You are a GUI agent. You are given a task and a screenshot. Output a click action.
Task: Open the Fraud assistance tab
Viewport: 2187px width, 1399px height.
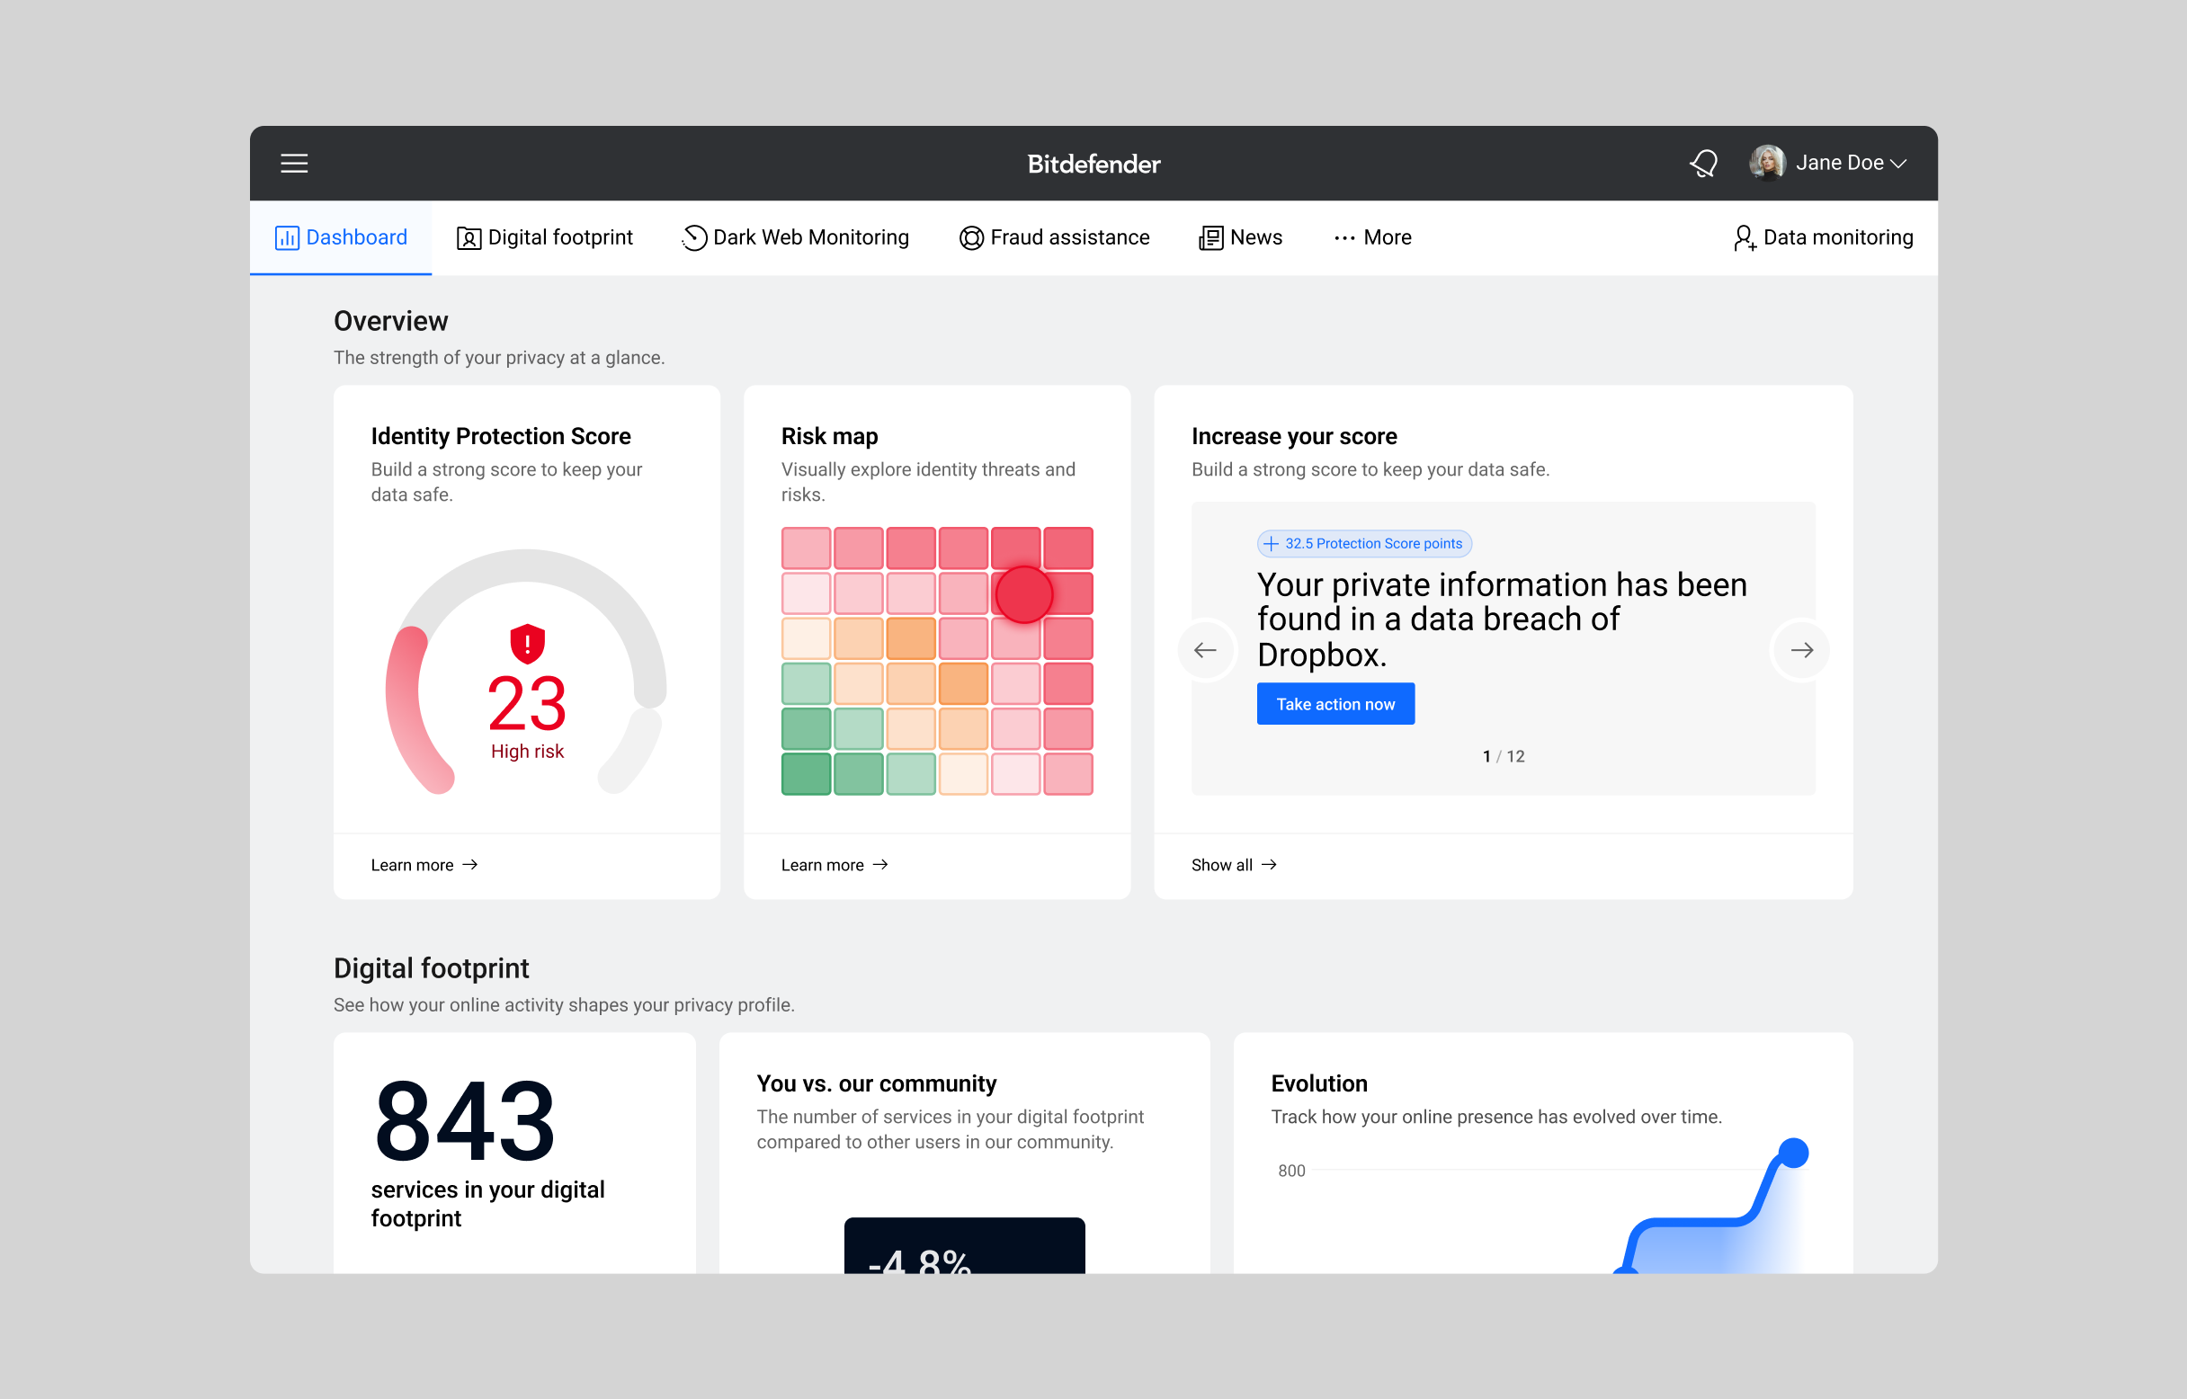point(1054,237)
